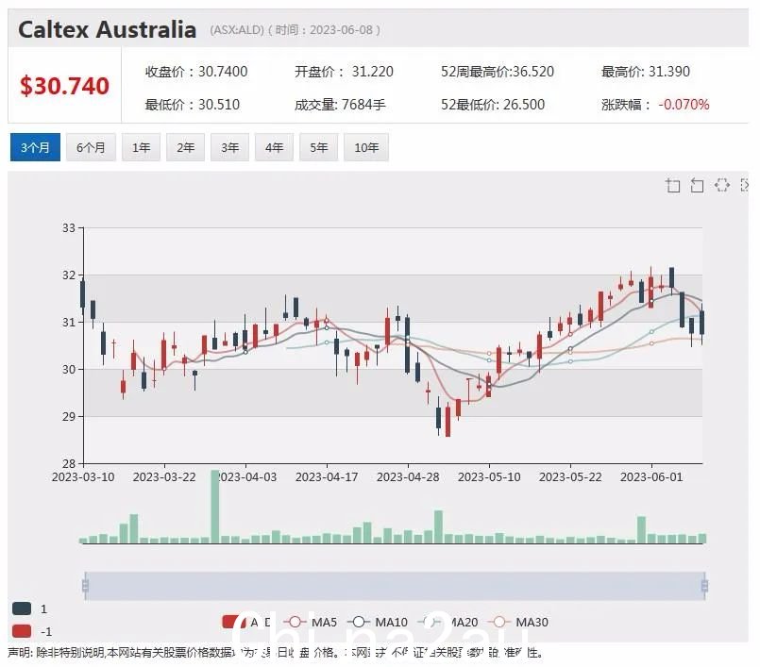Screen dimensions: 760x667
Task: Open the 3年 range tab
Action: (229, 147)
